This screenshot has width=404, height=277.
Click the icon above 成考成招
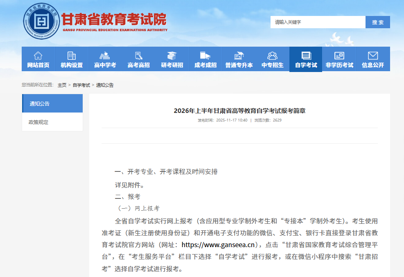(x=205, y=56)
